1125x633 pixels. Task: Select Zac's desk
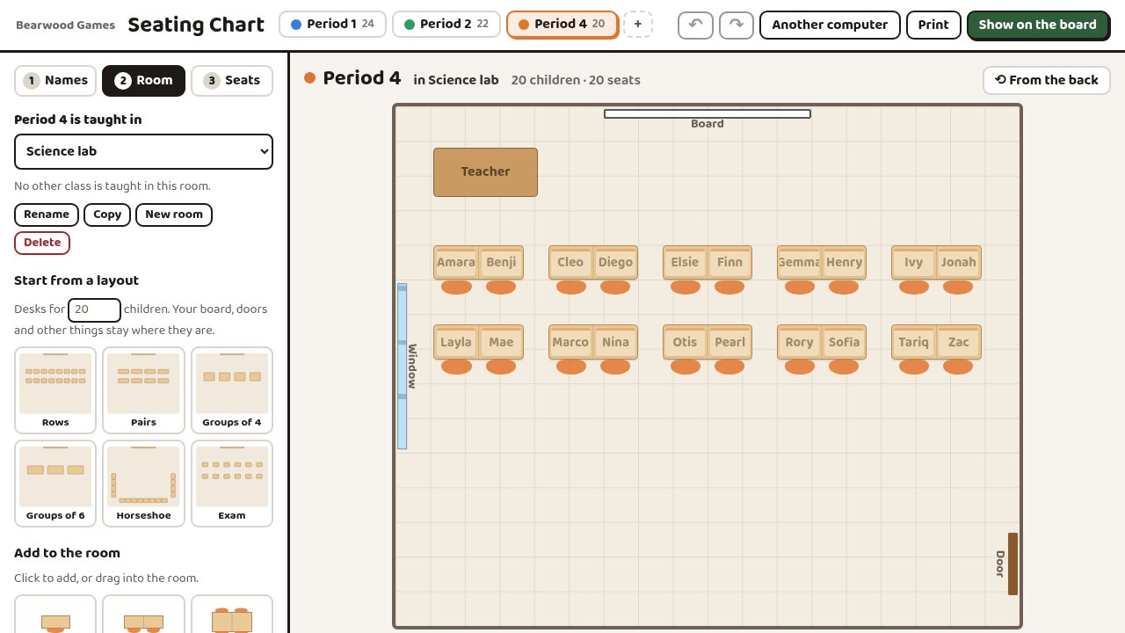[959, 342]
